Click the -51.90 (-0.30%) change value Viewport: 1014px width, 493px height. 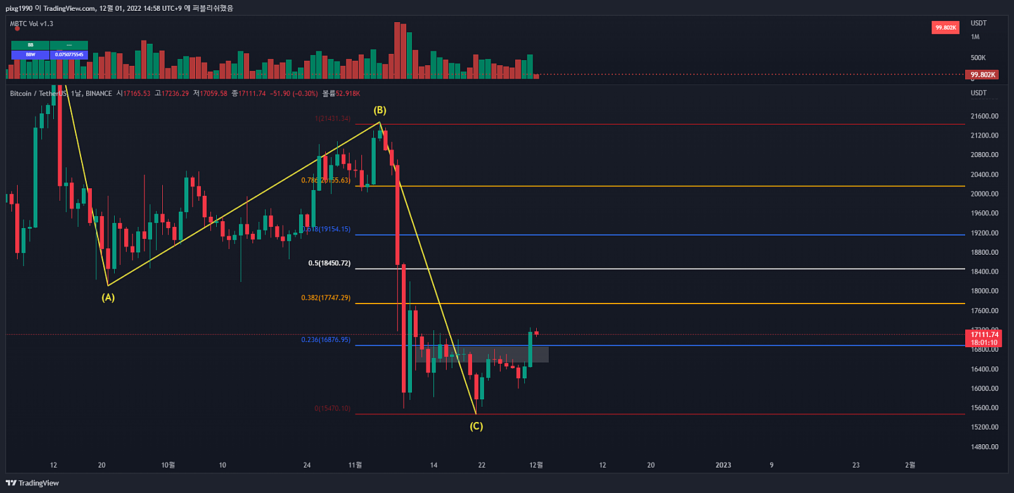(x=294, y=93)
